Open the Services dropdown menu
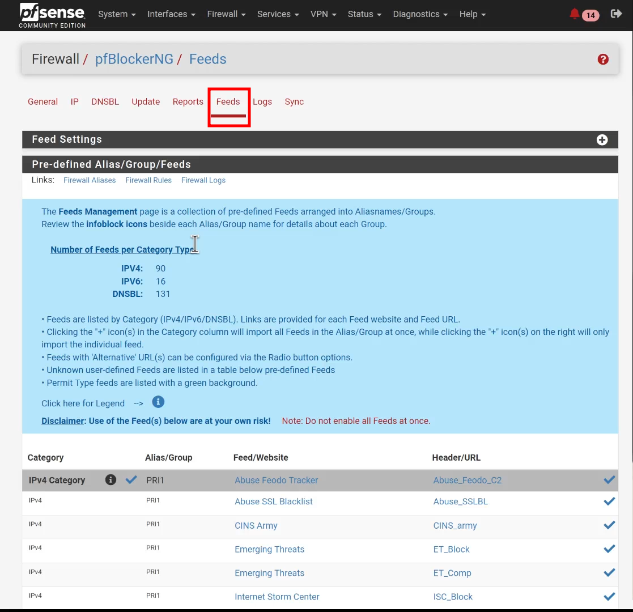This screenshot has height=612, width=633. click(x=278, y=14)
